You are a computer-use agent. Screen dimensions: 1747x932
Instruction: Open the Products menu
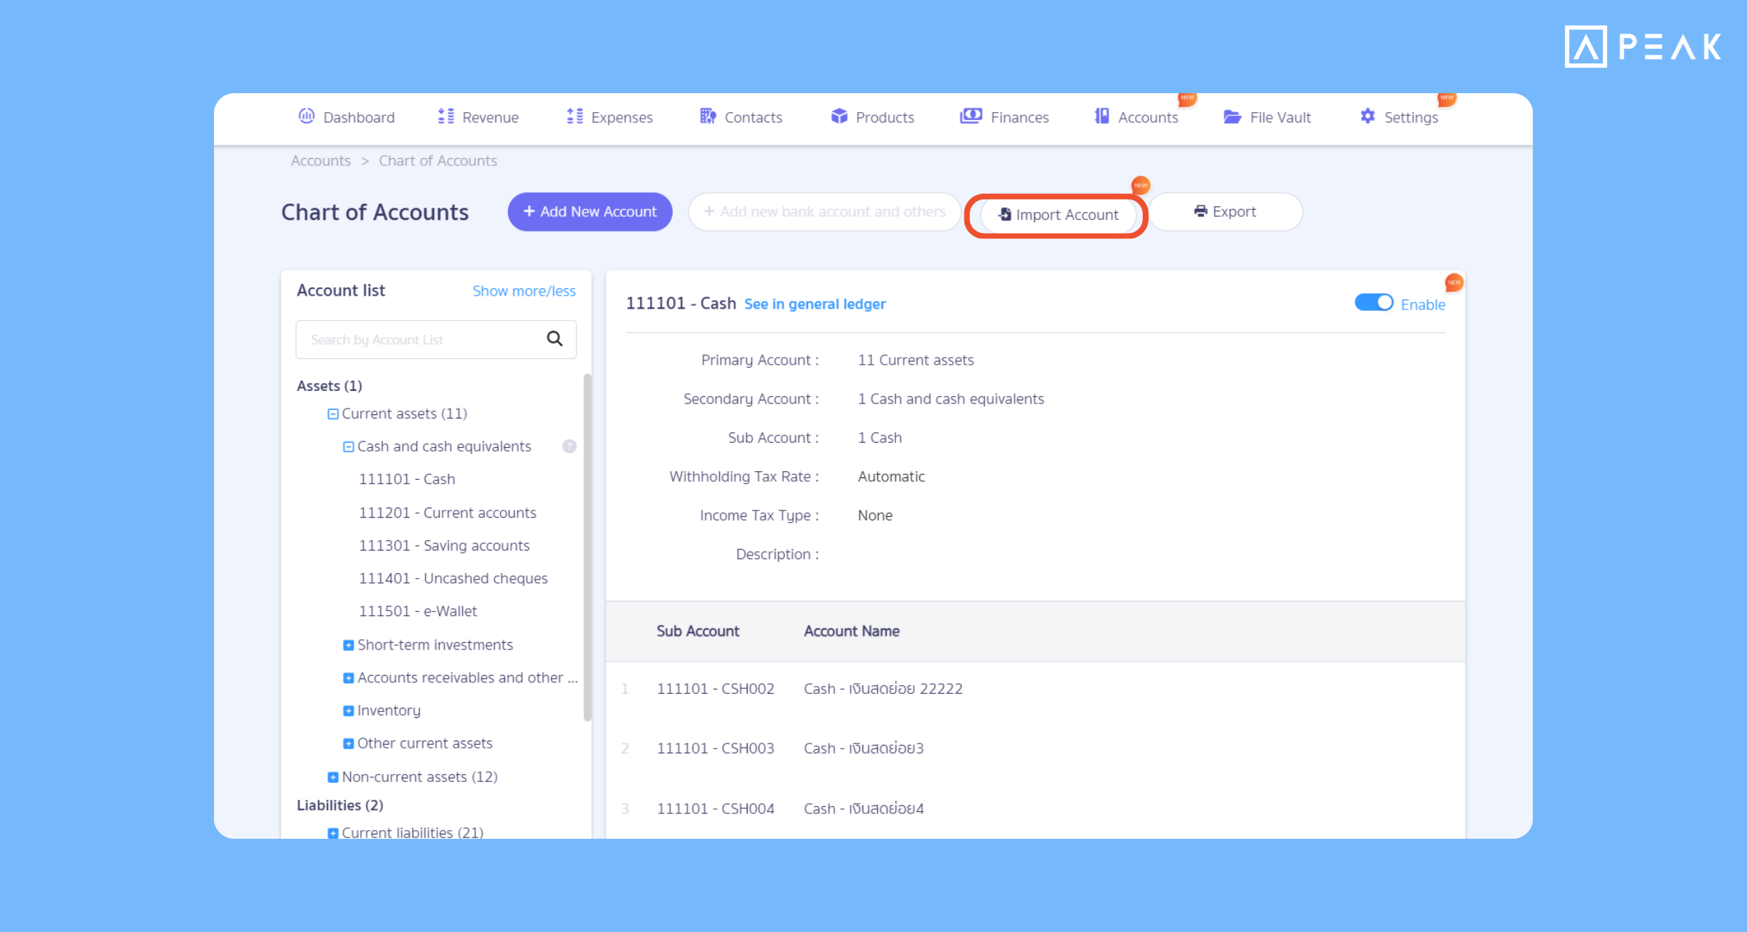pos(872,117)
